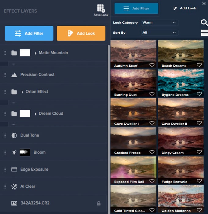Click the lock icon on 342A3254.CR2
This screenshot has width=208, height=214.
(99, 203)
